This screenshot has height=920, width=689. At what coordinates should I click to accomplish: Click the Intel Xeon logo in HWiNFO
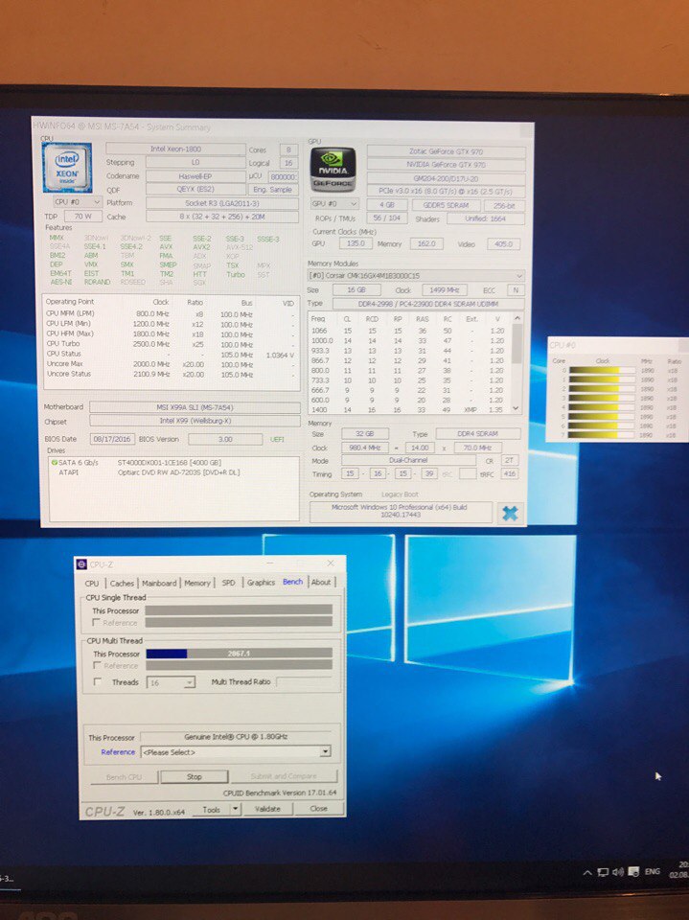tap(67, 167)
